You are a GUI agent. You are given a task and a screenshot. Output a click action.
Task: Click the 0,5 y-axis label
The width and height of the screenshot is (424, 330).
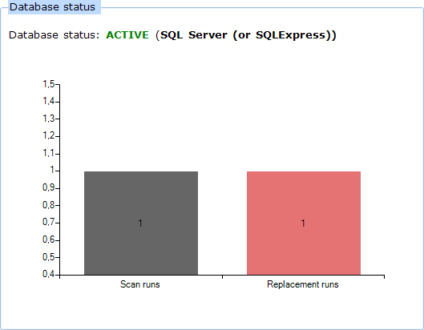pos(49,257)
